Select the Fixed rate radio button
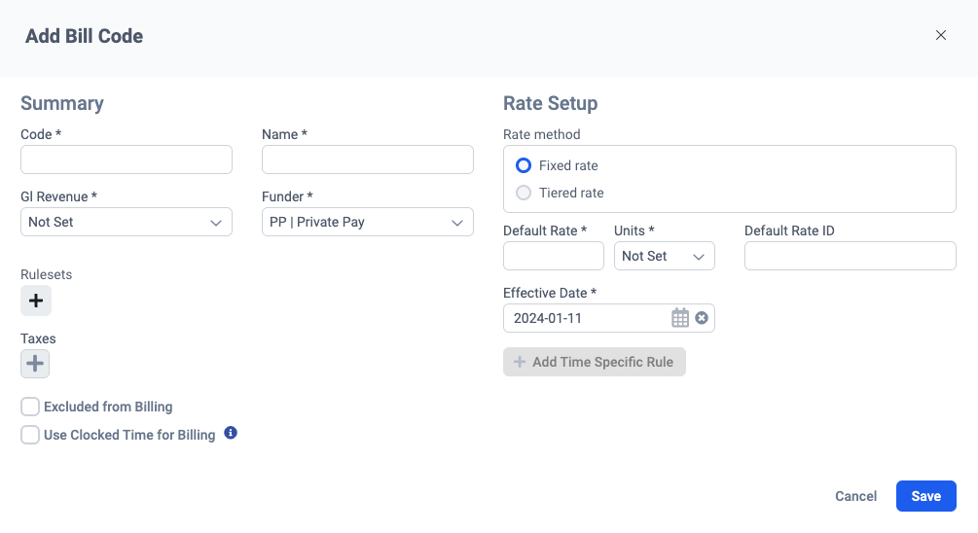Image resolution: width=978 pixels, height=533 pixels. (524, 165)
